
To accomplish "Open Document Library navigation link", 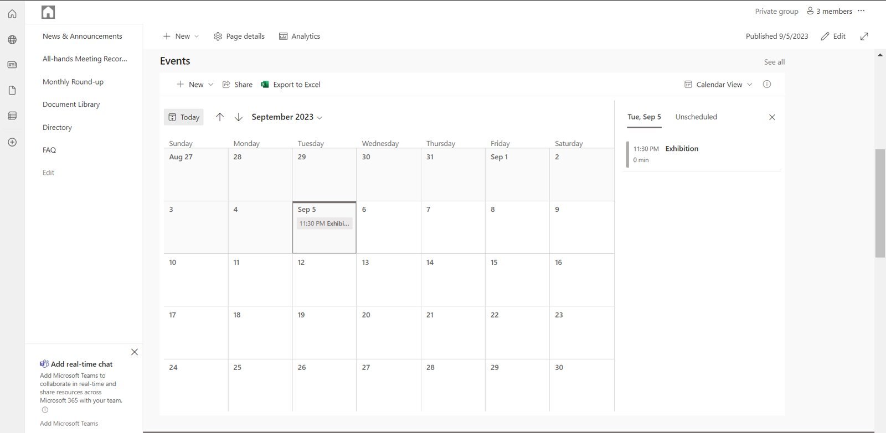I will point(71,105).
